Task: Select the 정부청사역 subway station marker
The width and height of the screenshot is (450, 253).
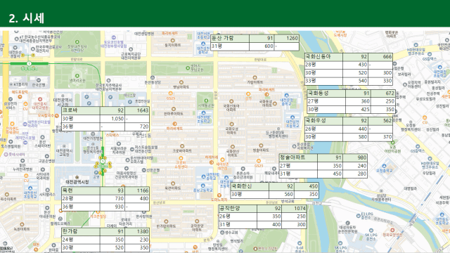Action: (x=29, y=63)
